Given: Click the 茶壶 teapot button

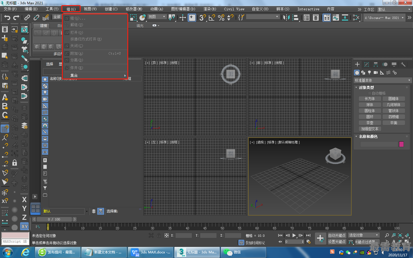Looking at the screenshot, I should coord(370,123).
